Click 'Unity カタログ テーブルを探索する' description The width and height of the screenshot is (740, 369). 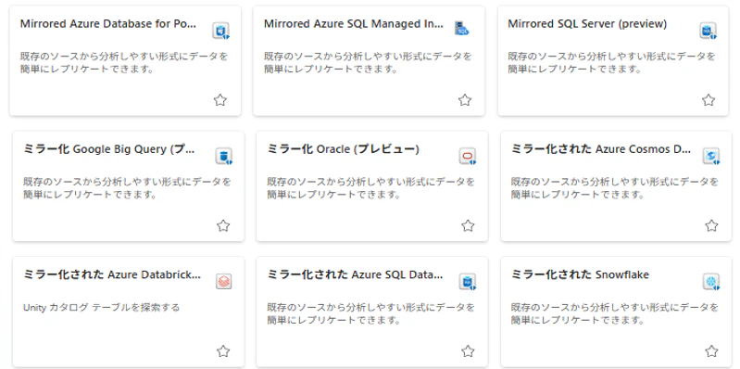coord(102,308)
